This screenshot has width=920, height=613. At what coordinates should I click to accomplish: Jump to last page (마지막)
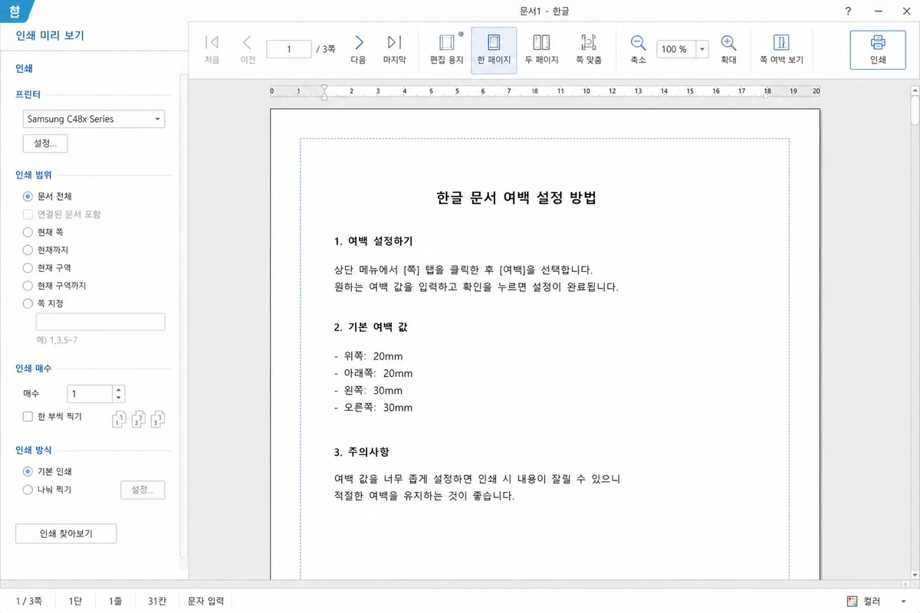coord(395,50)
